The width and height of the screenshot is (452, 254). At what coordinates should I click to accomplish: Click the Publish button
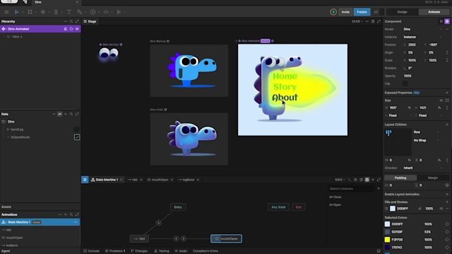[362, 12]
